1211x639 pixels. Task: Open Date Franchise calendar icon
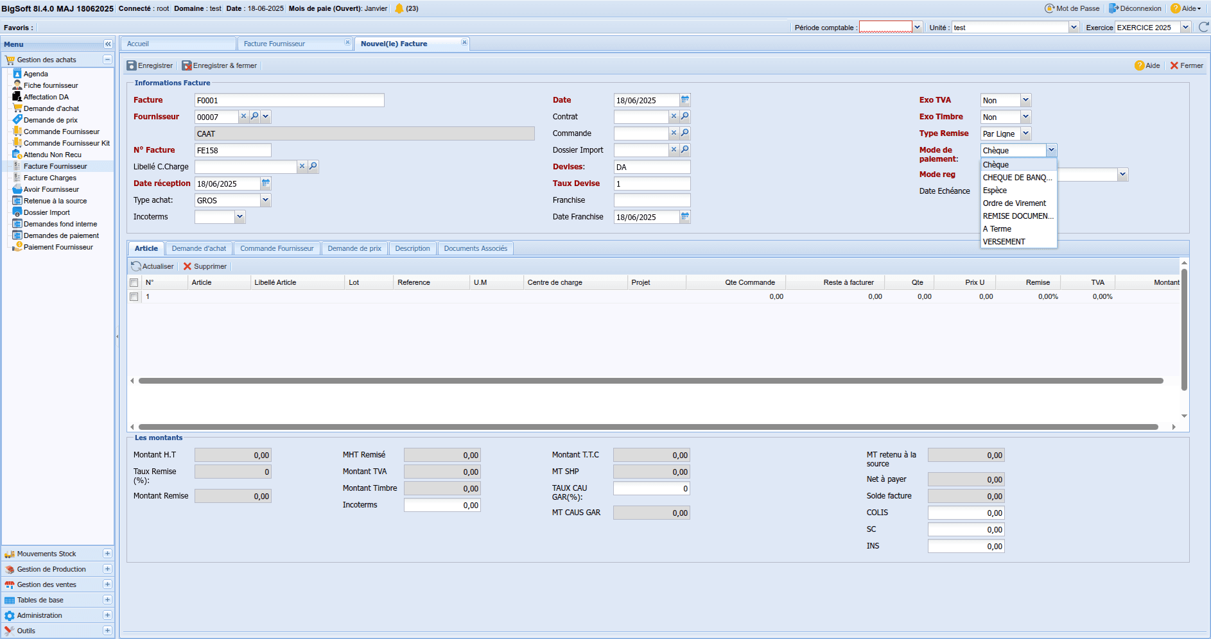tap(685, 216)
